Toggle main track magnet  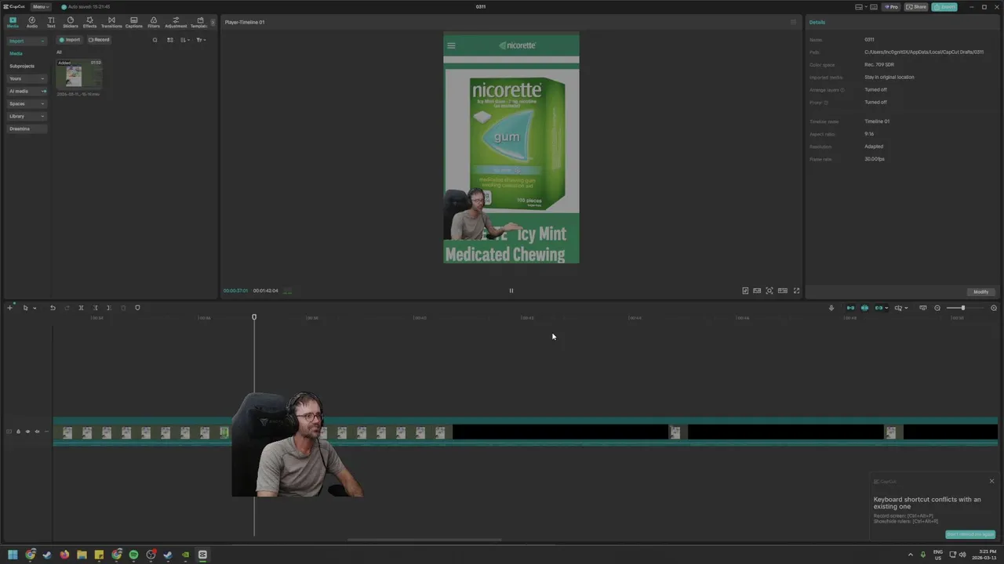[850, 308]
